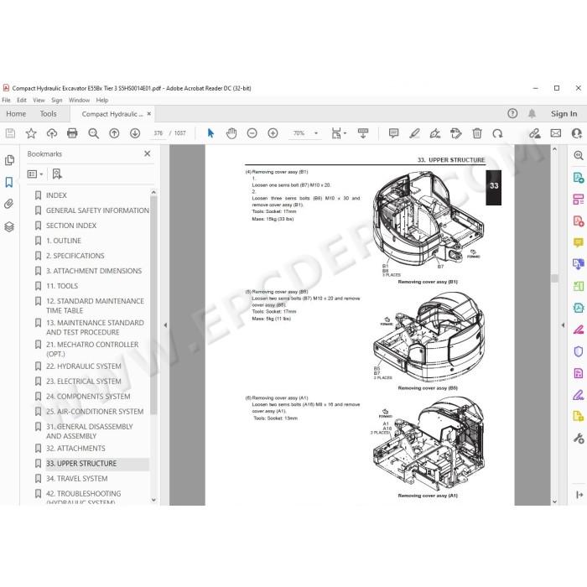Click bookmarks panel scroll down arrow
The image size is (587, 587).
click(153, 500)
